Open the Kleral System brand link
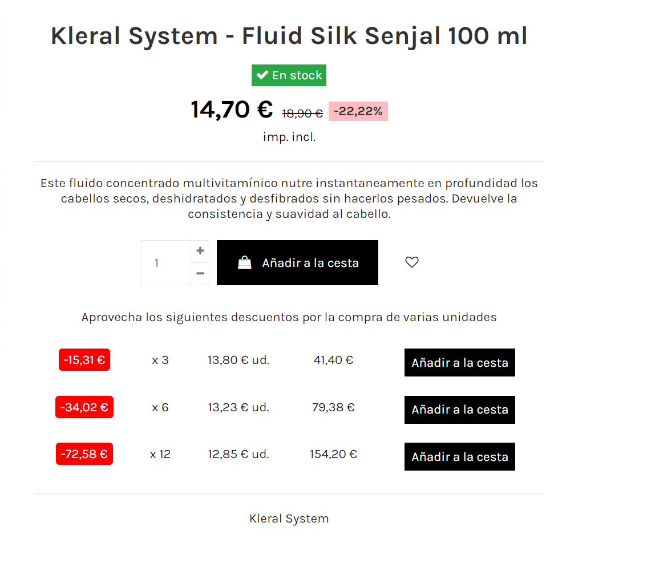Screen dimensions: 647x567 coord(289,519)
